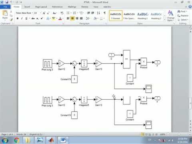Open the font color dropdown arrow

coord(63,18)
